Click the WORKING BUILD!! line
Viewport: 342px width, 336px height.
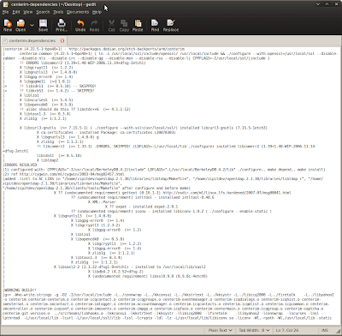(20, 290)
